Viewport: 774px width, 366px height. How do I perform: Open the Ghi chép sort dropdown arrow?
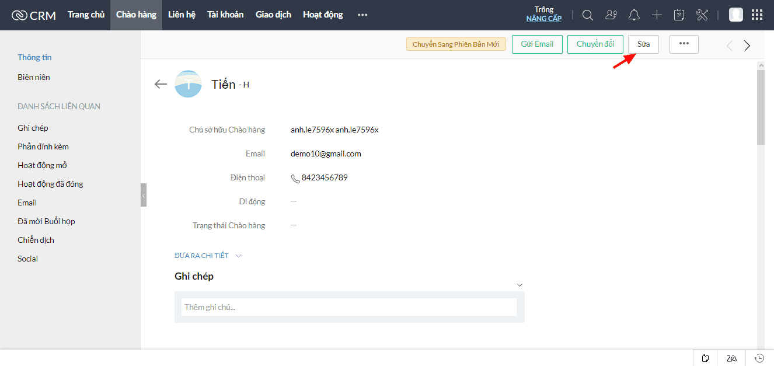pyautogui.click(x=520, y=285)
